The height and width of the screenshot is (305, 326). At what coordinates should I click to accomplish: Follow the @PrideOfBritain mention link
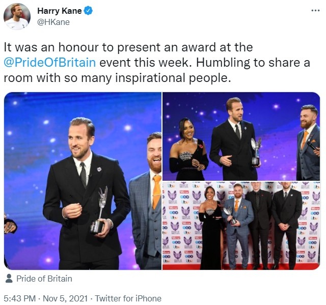click(50, 62)
